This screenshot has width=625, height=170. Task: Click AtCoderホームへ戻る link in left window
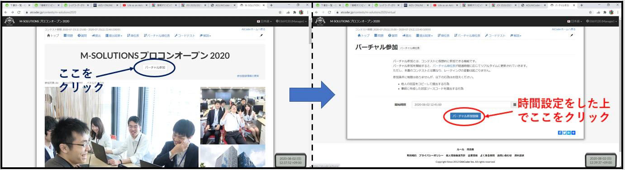tap(253, 29)
